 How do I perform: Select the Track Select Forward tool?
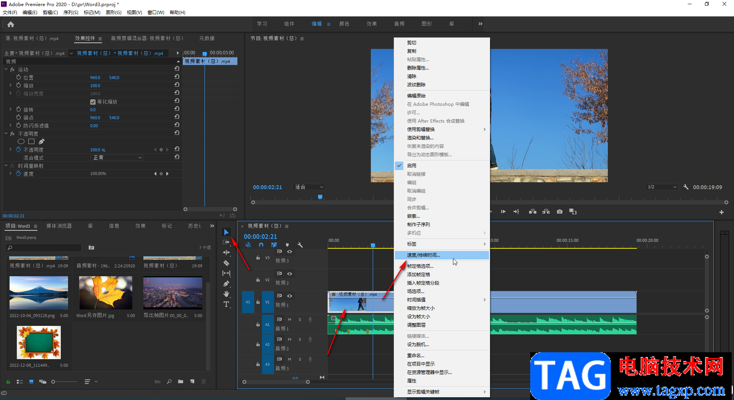[x=226, y=242]
